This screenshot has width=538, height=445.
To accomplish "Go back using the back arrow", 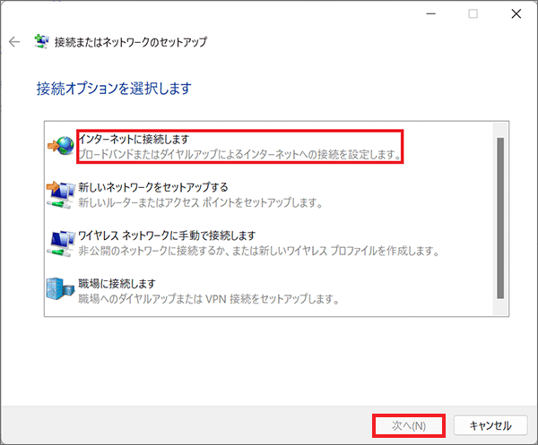I will [14, 42].
